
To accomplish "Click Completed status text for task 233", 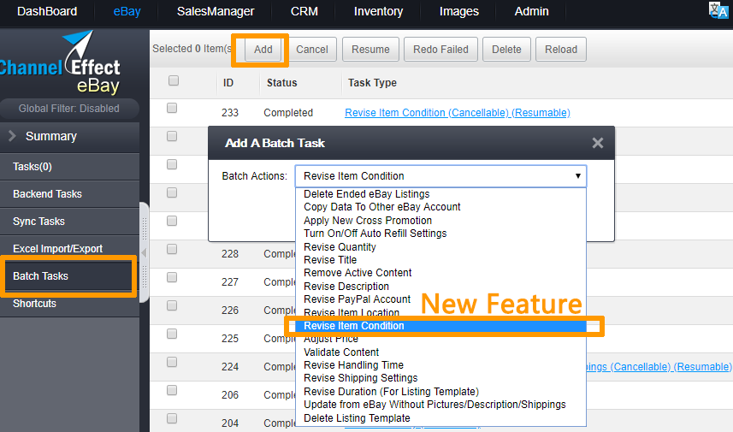I will tap(288, 113).
